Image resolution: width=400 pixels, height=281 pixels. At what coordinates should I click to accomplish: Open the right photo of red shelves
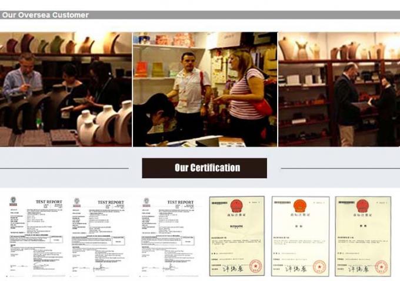pyautogui.click(x=339, y=89)
